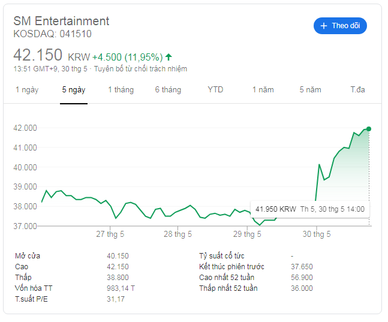The image size is (388, 322).
Task: Click the 38.000 y-axis label
Action: pyautogui.click(x=25, y=206)
